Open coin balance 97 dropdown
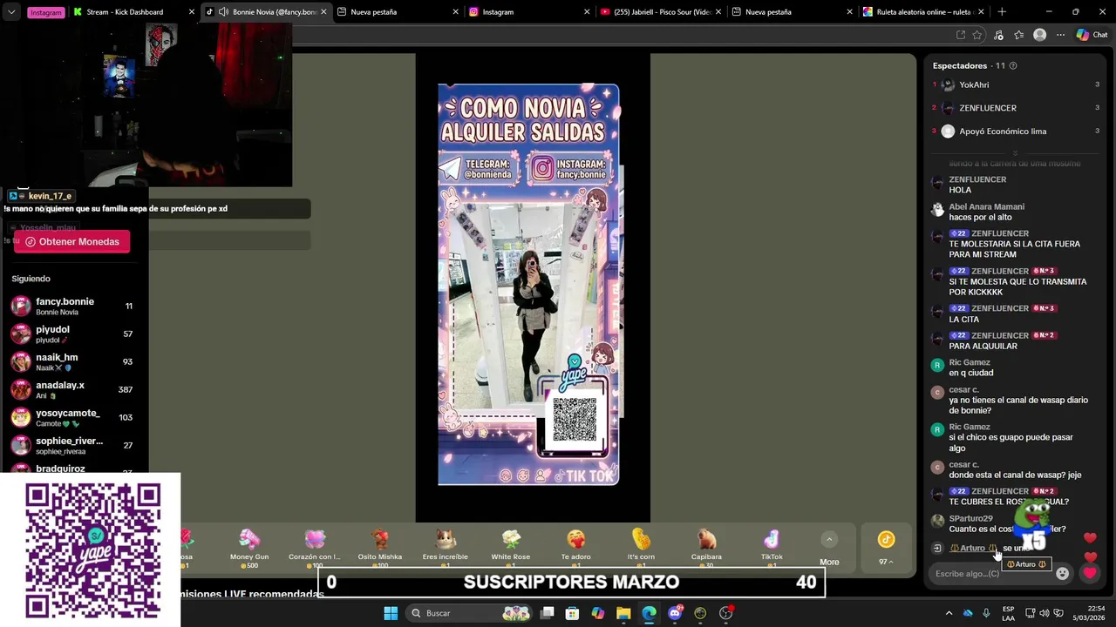This screenshot has width=1116, height=627. (x=886, y=548)
